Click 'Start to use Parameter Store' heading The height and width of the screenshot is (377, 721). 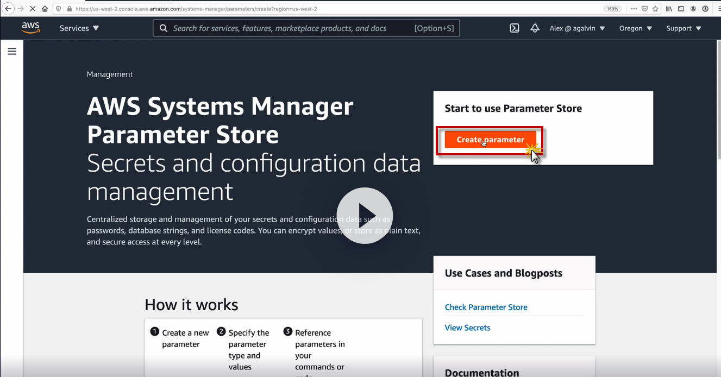coord(513,108)
